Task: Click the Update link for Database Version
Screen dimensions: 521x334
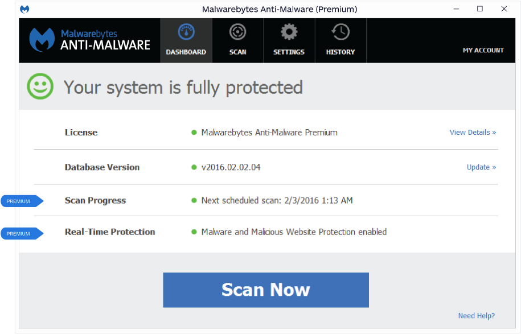Action: click(481, 167)
